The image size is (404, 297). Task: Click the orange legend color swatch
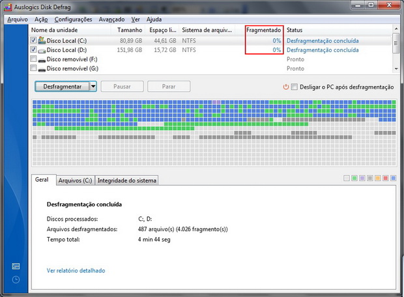[x=378, y=178]
